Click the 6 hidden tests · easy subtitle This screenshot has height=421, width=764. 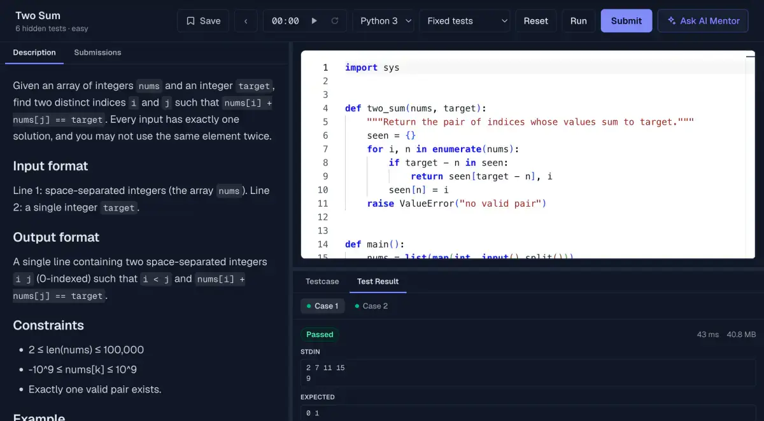[52, 29]
